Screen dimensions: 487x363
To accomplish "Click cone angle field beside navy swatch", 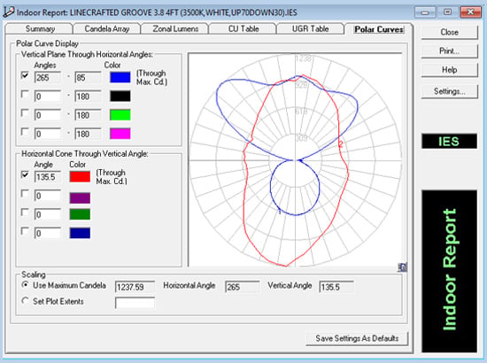I will [48, 233].
